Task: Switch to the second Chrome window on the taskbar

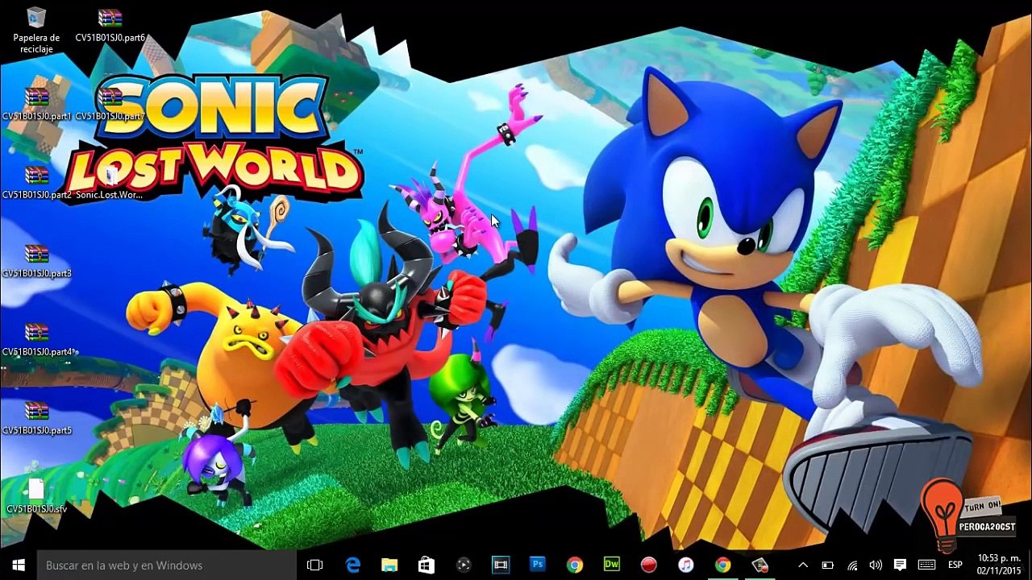Action: [x=723, y=565]
